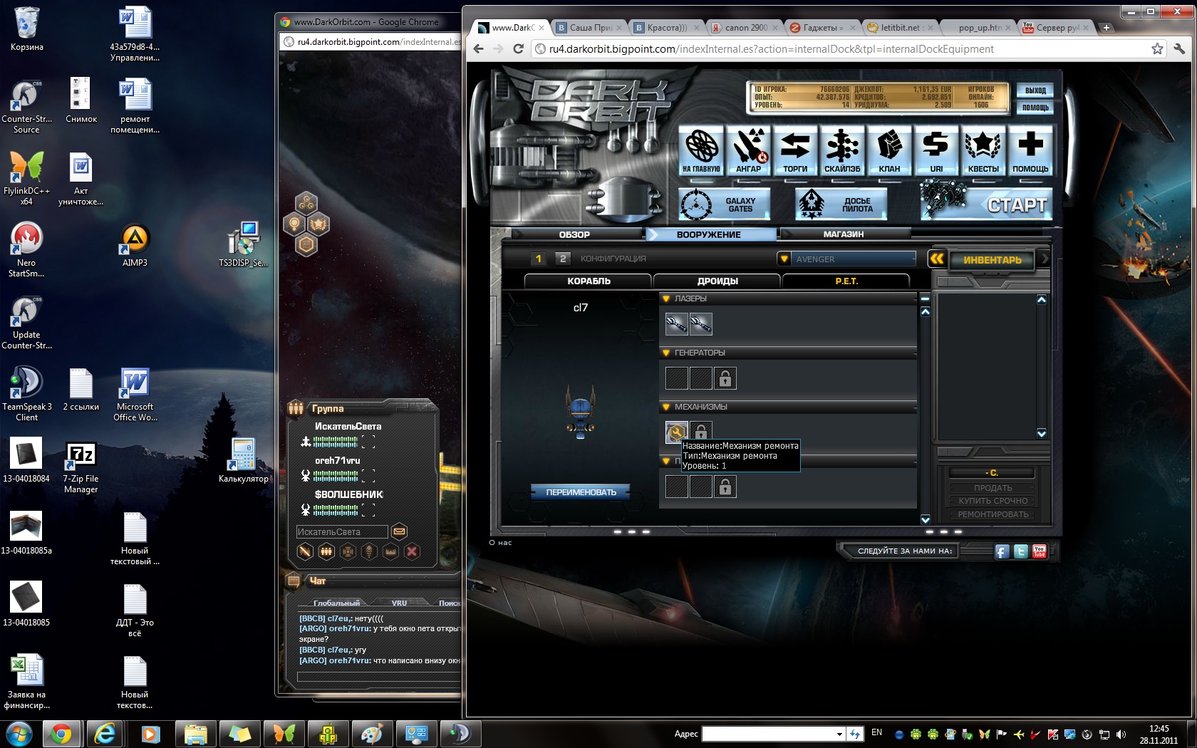This screenshot has width=1197, height=748.
Task: Click the Чат panel icon
Action: click(x=294, y=581)
